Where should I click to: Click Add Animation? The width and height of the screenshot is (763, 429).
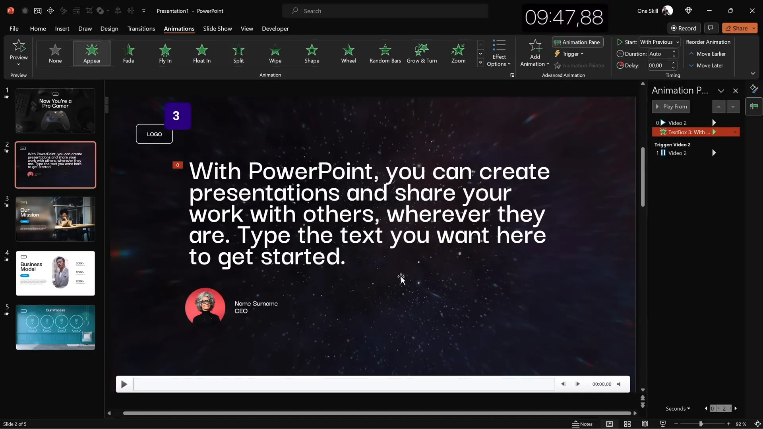click(534, 53)
